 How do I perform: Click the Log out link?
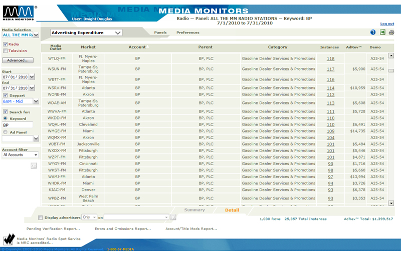[386, 24]
